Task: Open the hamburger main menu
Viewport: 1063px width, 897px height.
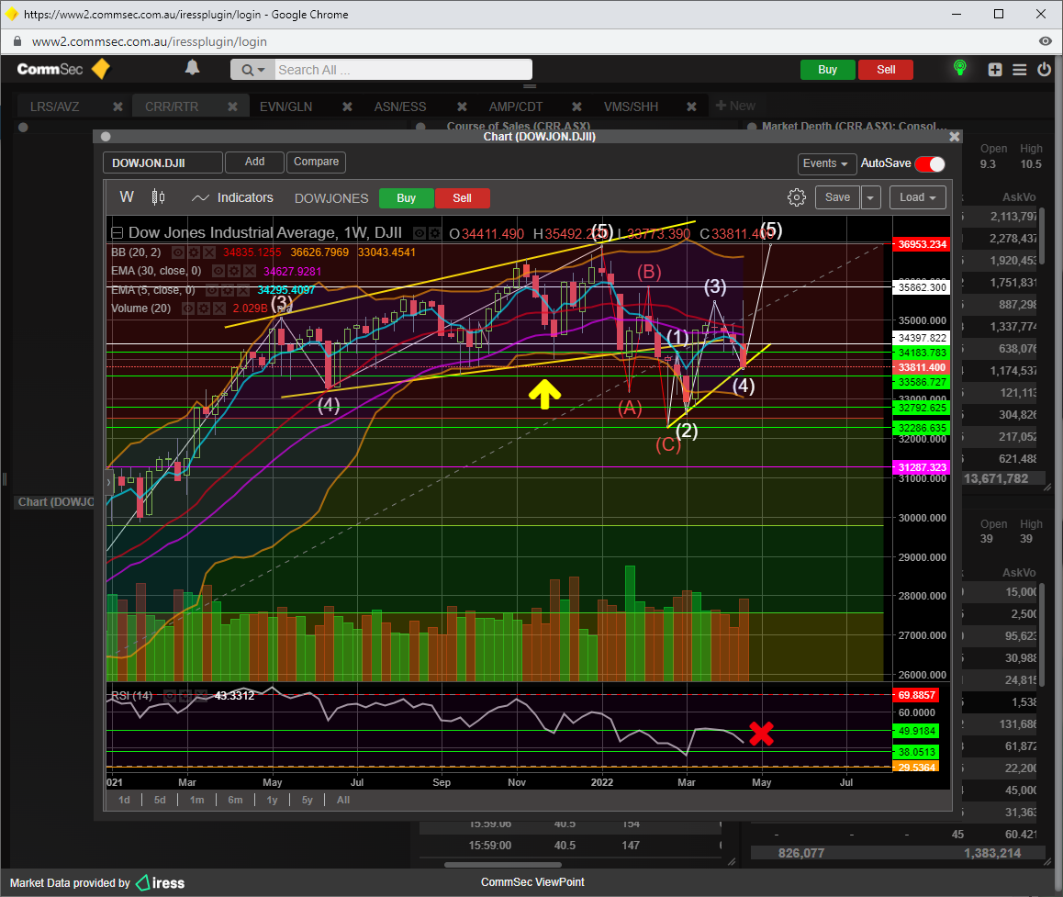Action: coord(1019,69)
